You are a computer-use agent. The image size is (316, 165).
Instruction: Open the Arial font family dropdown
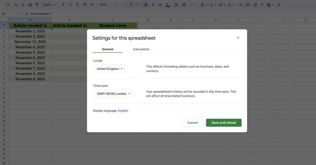point(108,5)
